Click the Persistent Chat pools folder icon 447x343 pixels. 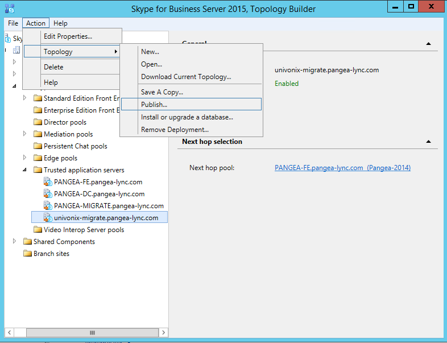pyautogui.click(x=38, y=146)
